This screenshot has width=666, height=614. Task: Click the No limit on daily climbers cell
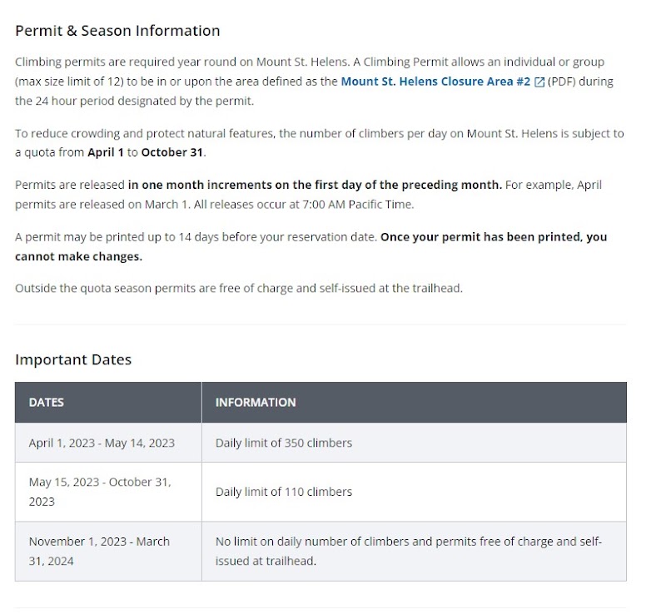point(408,551)
